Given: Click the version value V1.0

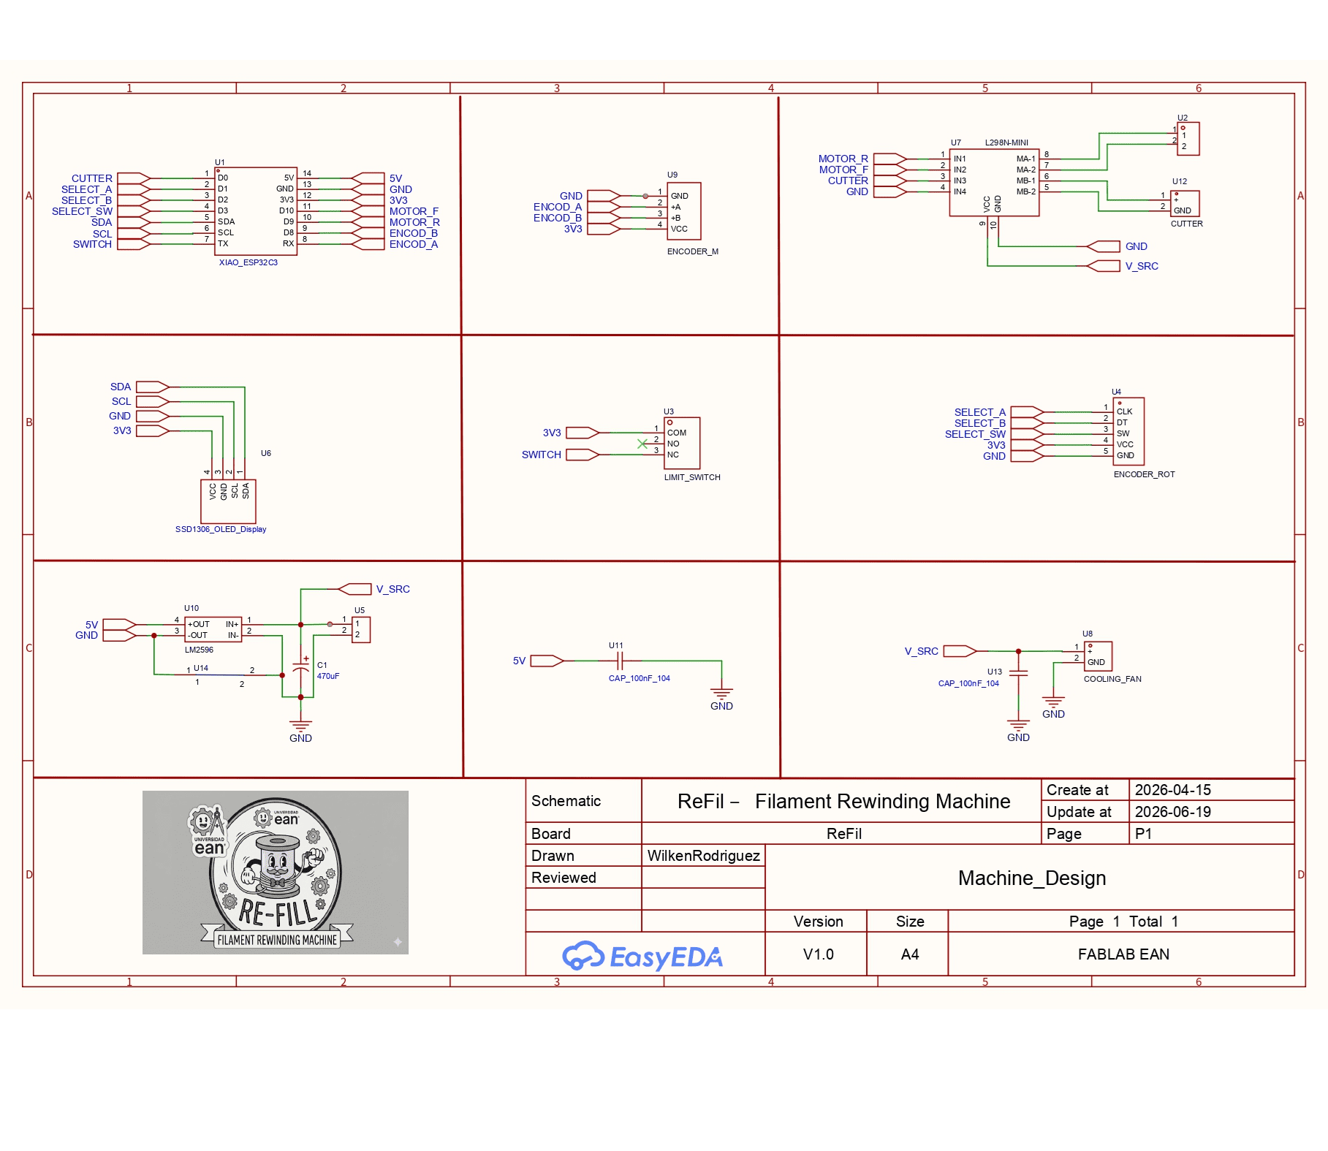Looking at the screenshot, I should pyautogui.click(x=818, y=954).
